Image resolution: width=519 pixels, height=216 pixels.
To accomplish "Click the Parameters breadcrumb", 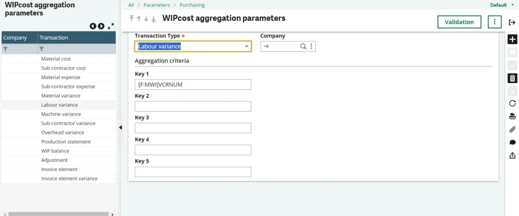I will (x=157, y=5).
